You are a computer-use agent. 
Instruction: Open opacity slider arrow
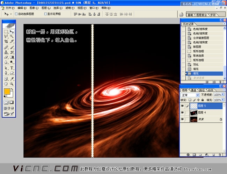tap(223, 95)
